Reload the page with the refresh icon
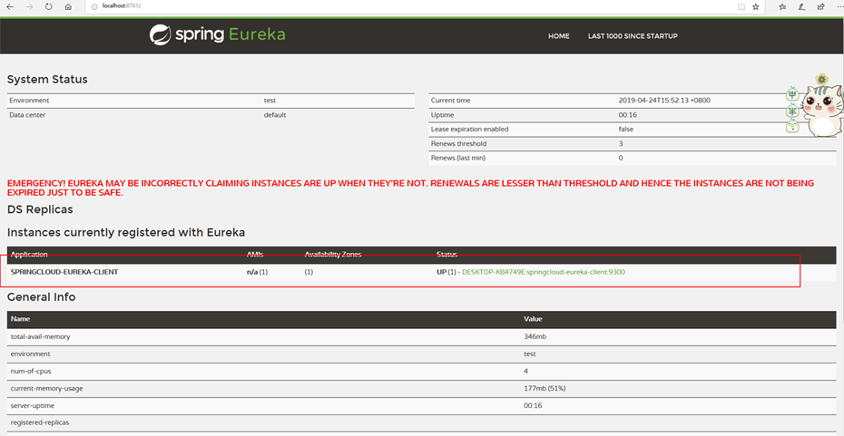Screen dimensions: 844x436 tap(48, 7)
